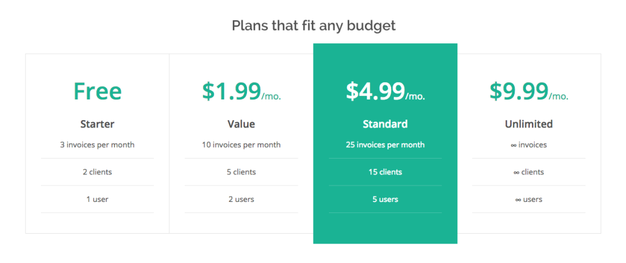Select the infinity users row
The image size is (626, 263).
(529, 200)
